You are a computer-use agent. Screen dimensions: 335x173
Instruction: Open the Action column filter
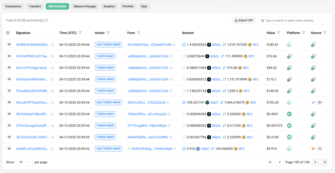tap(108, 33)
